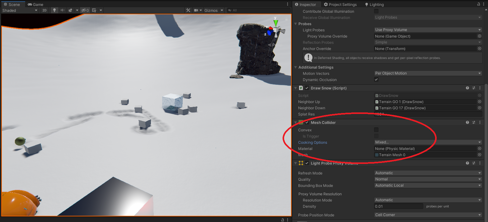This screenshot has width=488, height=222.
Task: Open Scene view more options menu
Action: (x=288, y=4)
